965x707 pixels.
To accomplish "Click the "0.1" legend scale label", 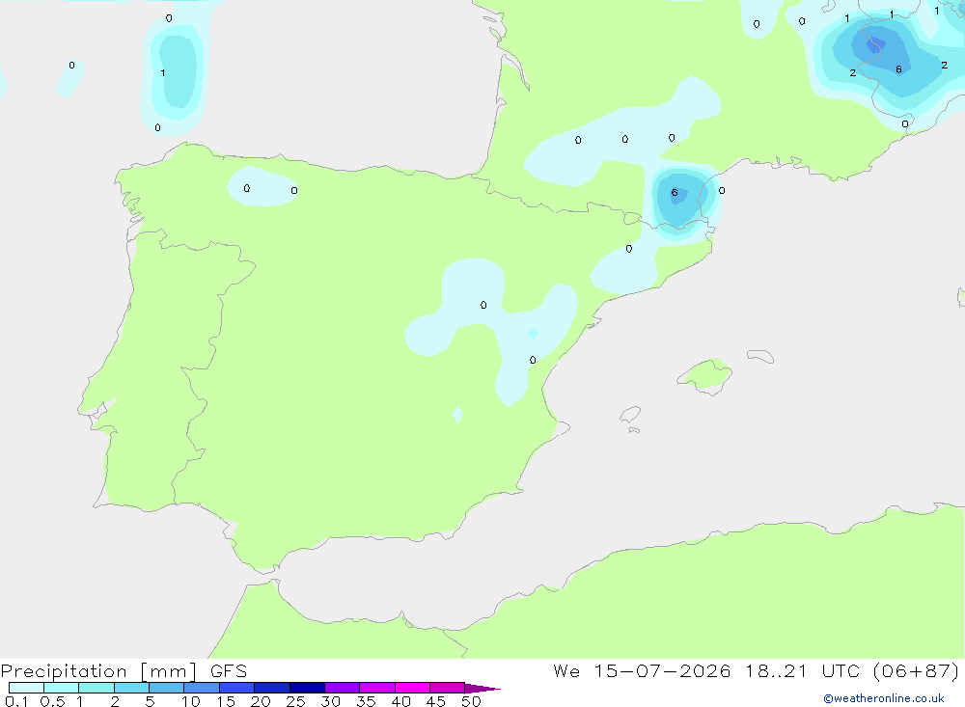I will tap(16, 701).
